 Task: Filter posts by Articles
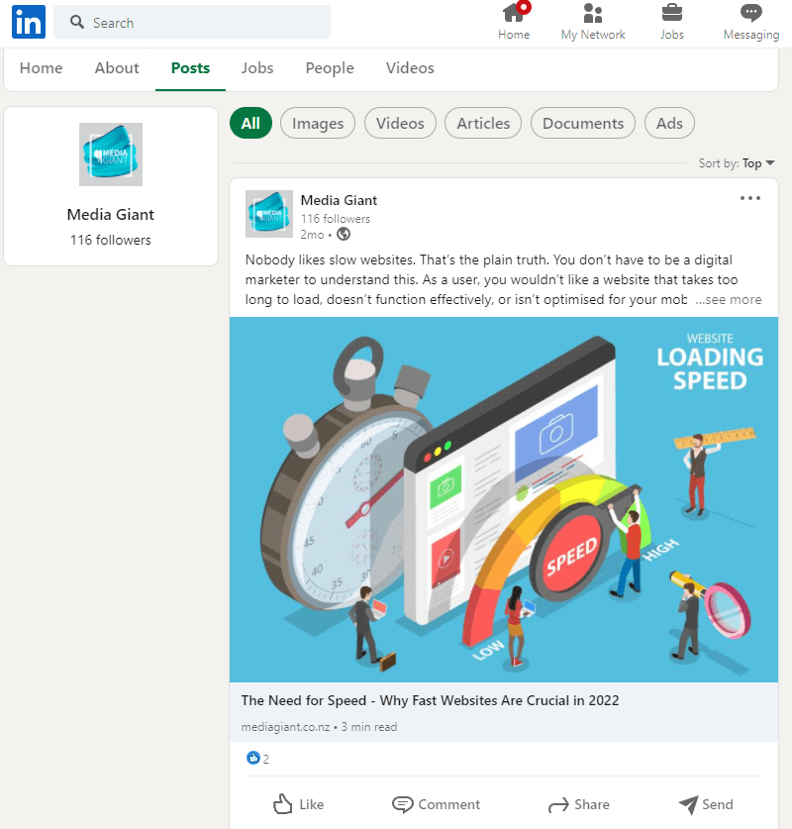pos(483,123)
